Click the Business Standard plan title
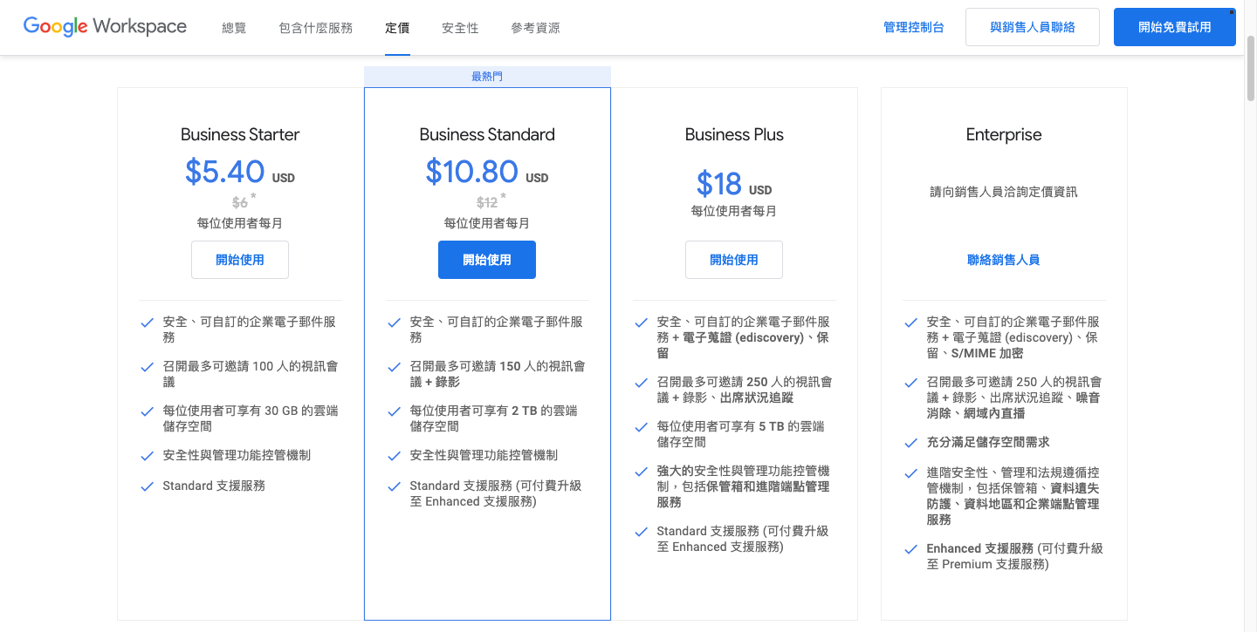 point(487,134)
